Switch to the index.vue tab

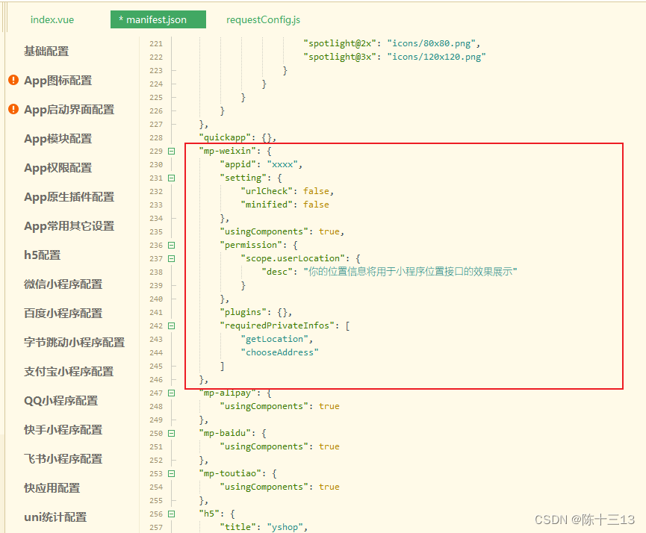pos(52,19)
